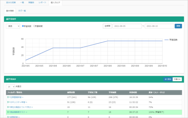Click the flag icon beside 商品理解度テスト
Viewport: 188px width, 118px height.
pos(8,112)
